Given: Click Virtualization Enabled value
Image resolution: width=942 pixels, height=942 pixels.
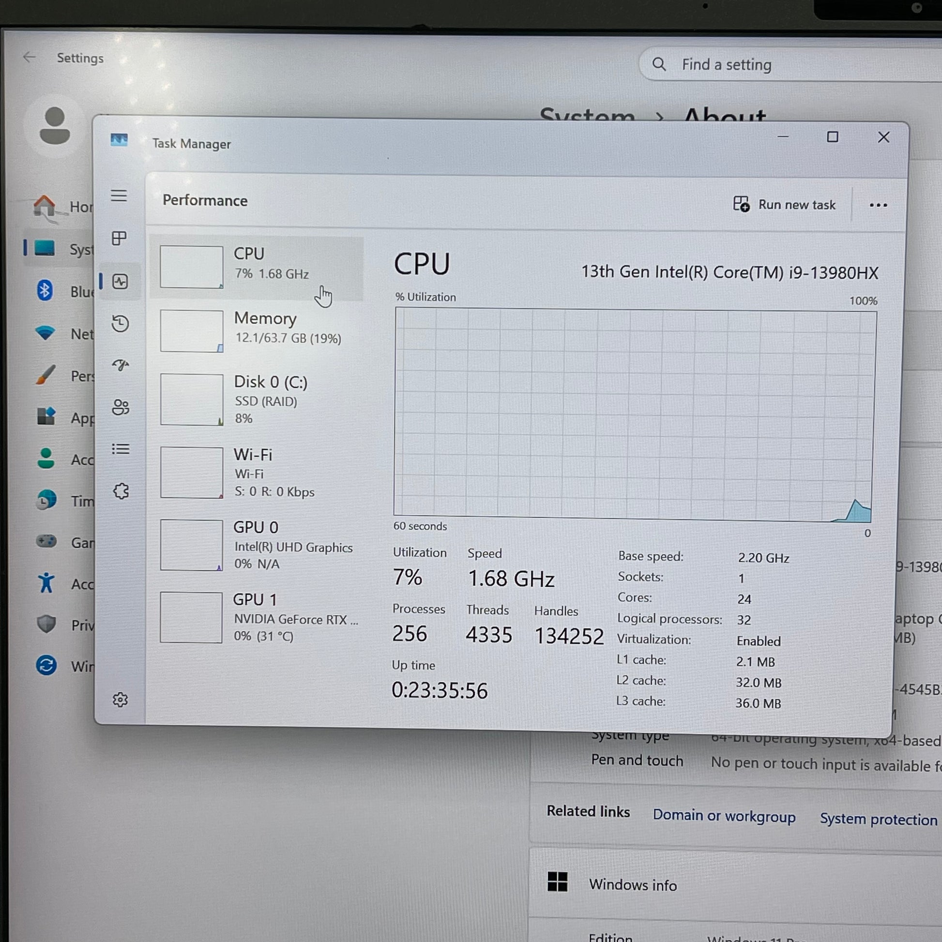Looking at the screenshot, I should pos(758,641).
